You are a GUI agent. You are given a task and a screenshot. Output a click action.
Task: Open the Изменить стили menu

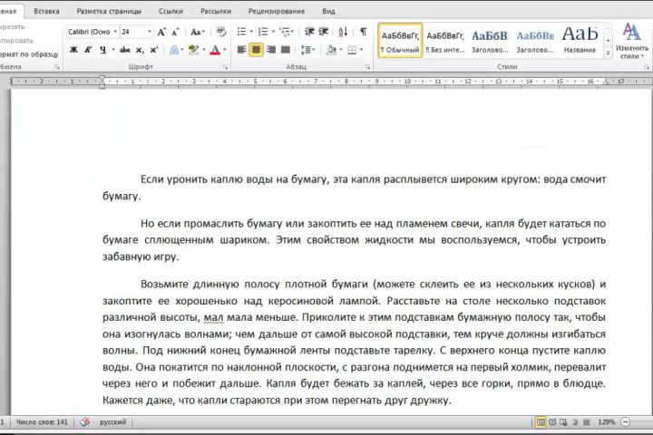[x=632, y=41]
